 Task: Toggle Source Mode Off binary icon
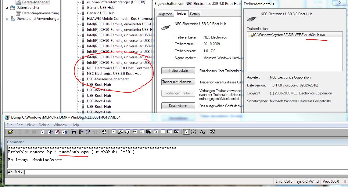point(193,132)
